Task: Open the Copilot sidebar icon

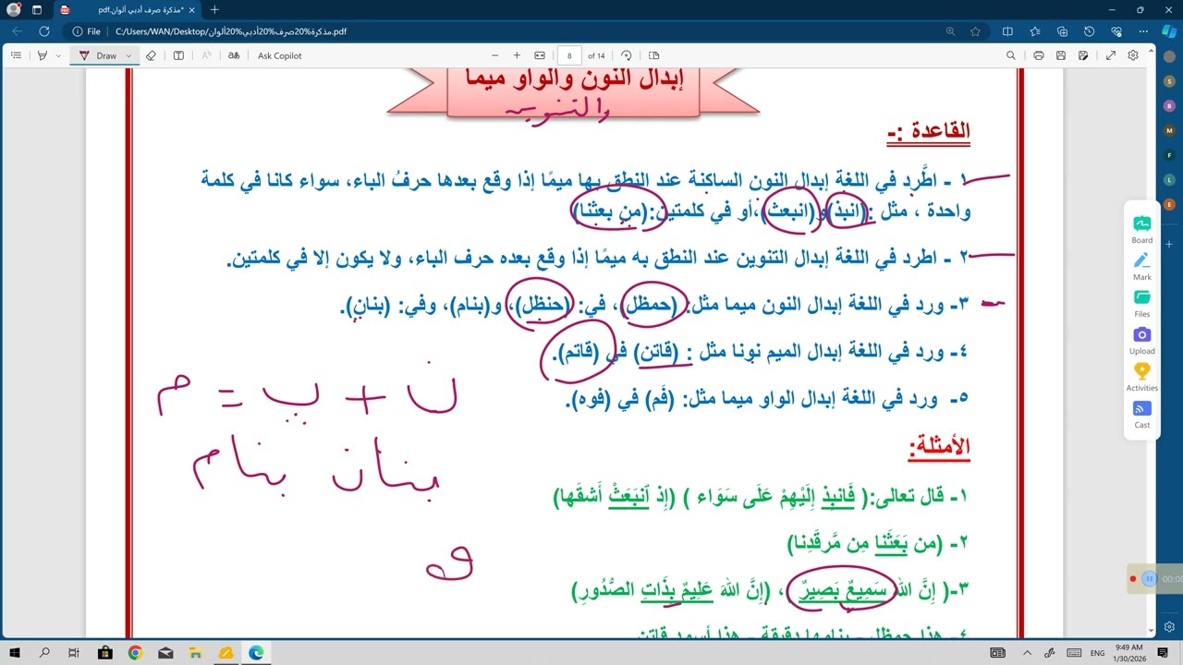Action: pos(1169,31)
